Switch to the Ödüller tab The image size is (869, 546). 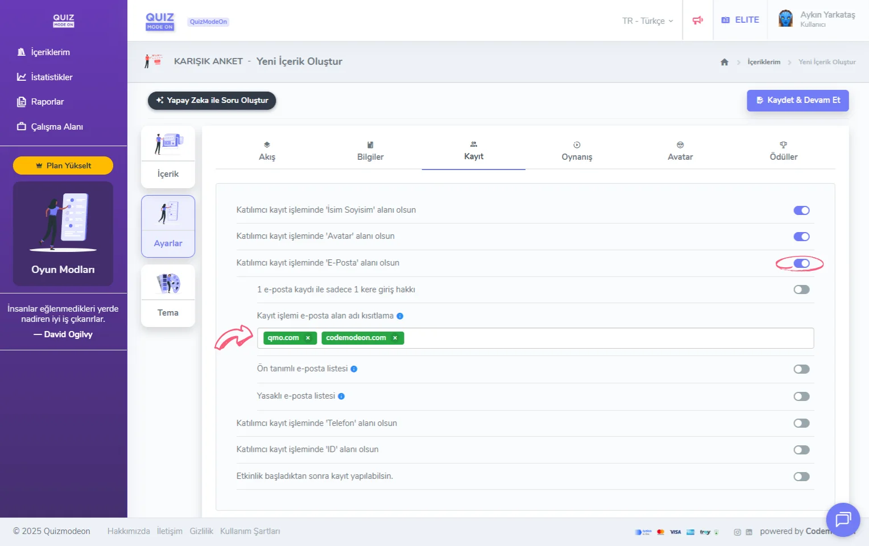pyautogui.click(x=783, y=151)
